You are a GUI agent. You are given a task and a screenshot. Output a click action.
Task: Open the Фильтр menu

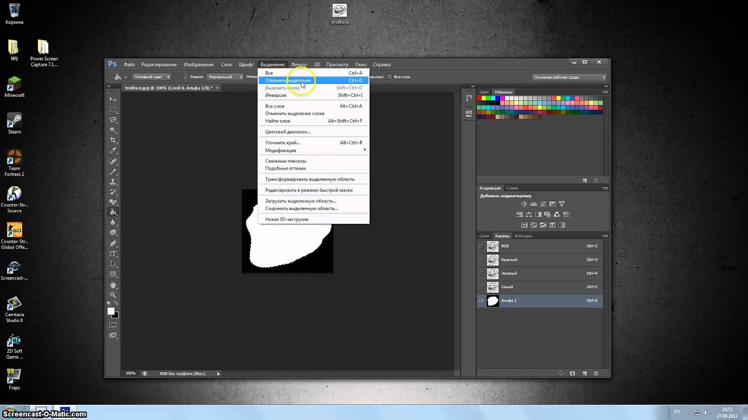(299, 65)
